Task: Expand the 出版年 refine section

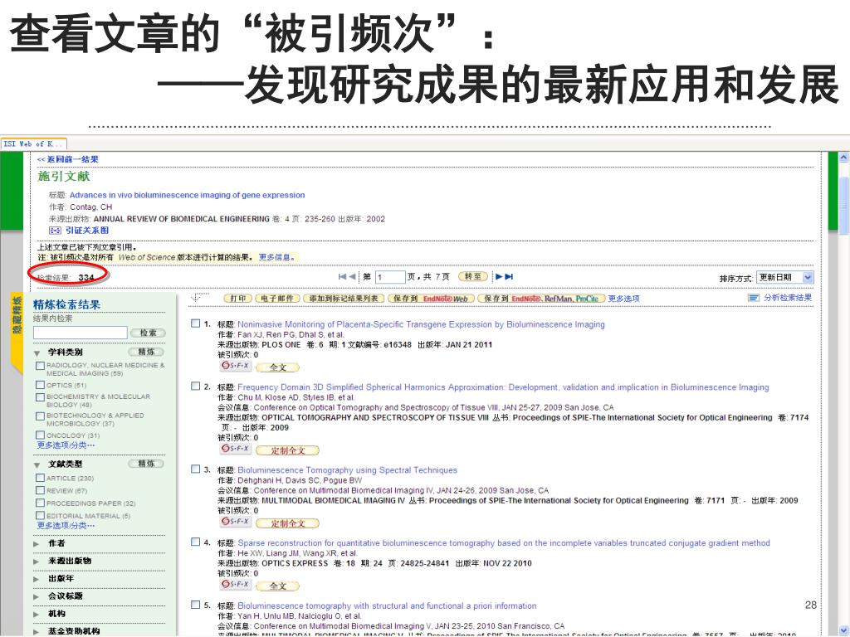Action: (x=37, y=579)
